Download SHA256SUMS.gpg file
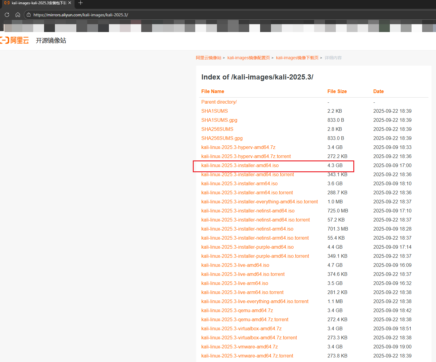Viewport: 436px width, 362px height. [222, 138]
